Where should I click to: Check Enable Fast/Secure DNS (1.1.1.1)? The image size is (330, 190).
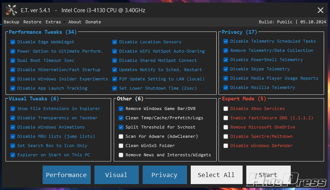pyautogui.click(x=226, y=118)
